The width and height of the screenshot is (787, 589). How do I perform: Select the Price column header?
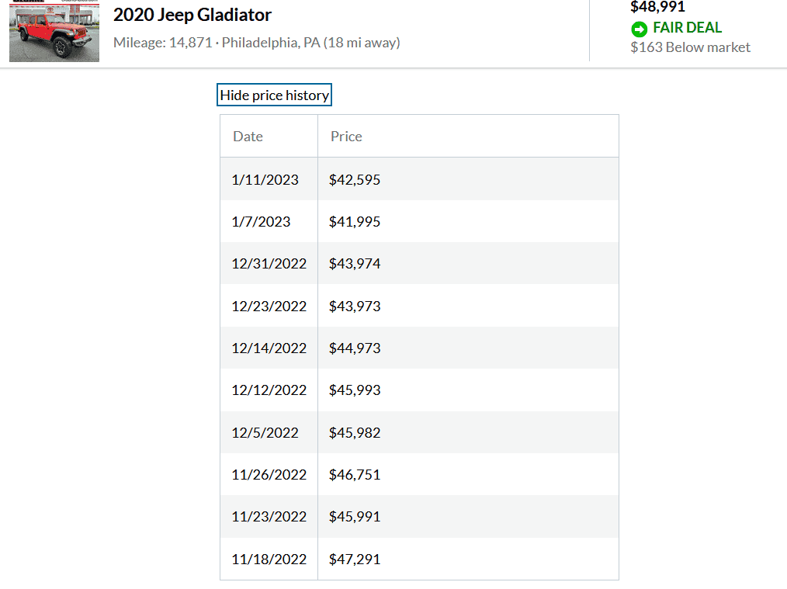(346, 137)
